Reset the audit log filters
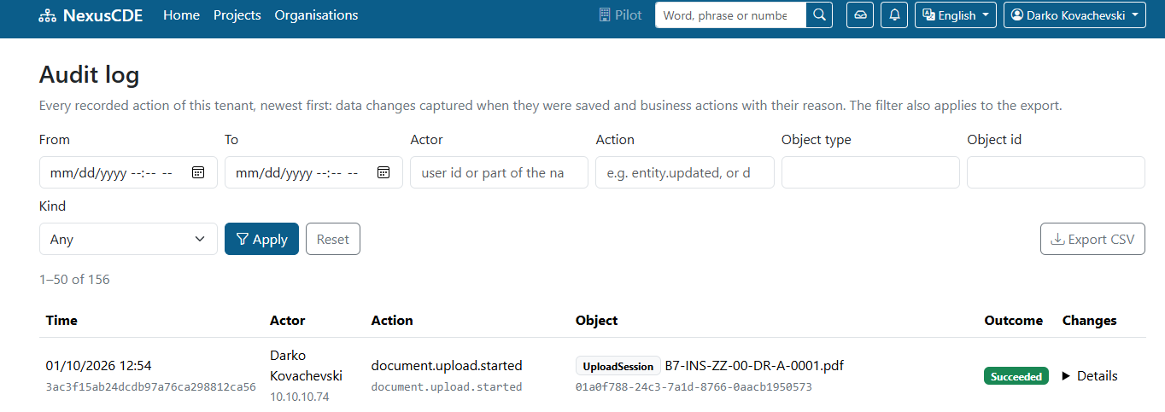The height and width of the screenshot is (412, 1165). 333,239
